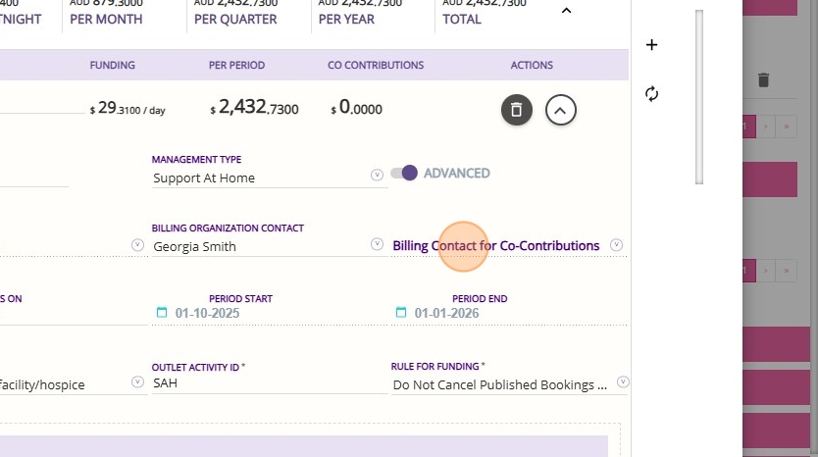This screenshot has width=818, height=457.
Task: Click the plus icon in side panel
Action: [651, 45]
